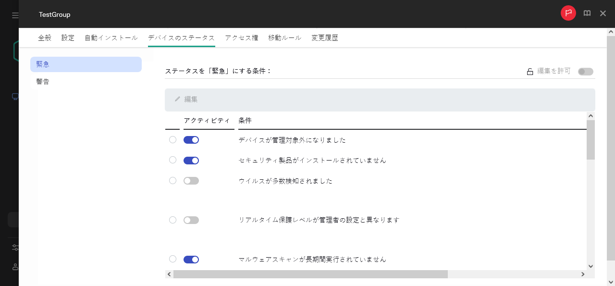This screenshot has height=286, width=615.
Task: Turn on the 編集を許可 switch
Action: pyautogui.click(x=585, y=71)
